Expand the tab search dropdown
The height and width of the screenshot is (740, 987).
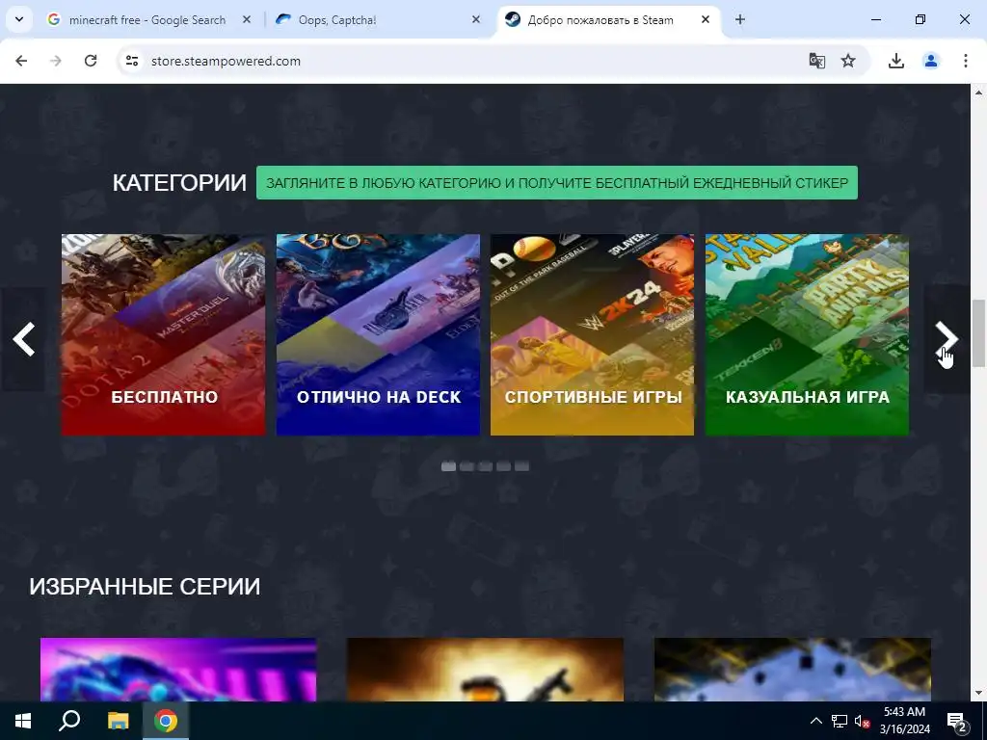pyautogui.click(x=19, y=19)
